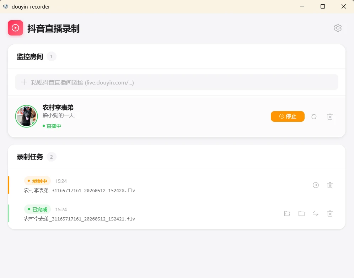Click the 15:24 time of the recording task
Screen dimensions: 354x278
pyautogui.click(x=61, y=181)
